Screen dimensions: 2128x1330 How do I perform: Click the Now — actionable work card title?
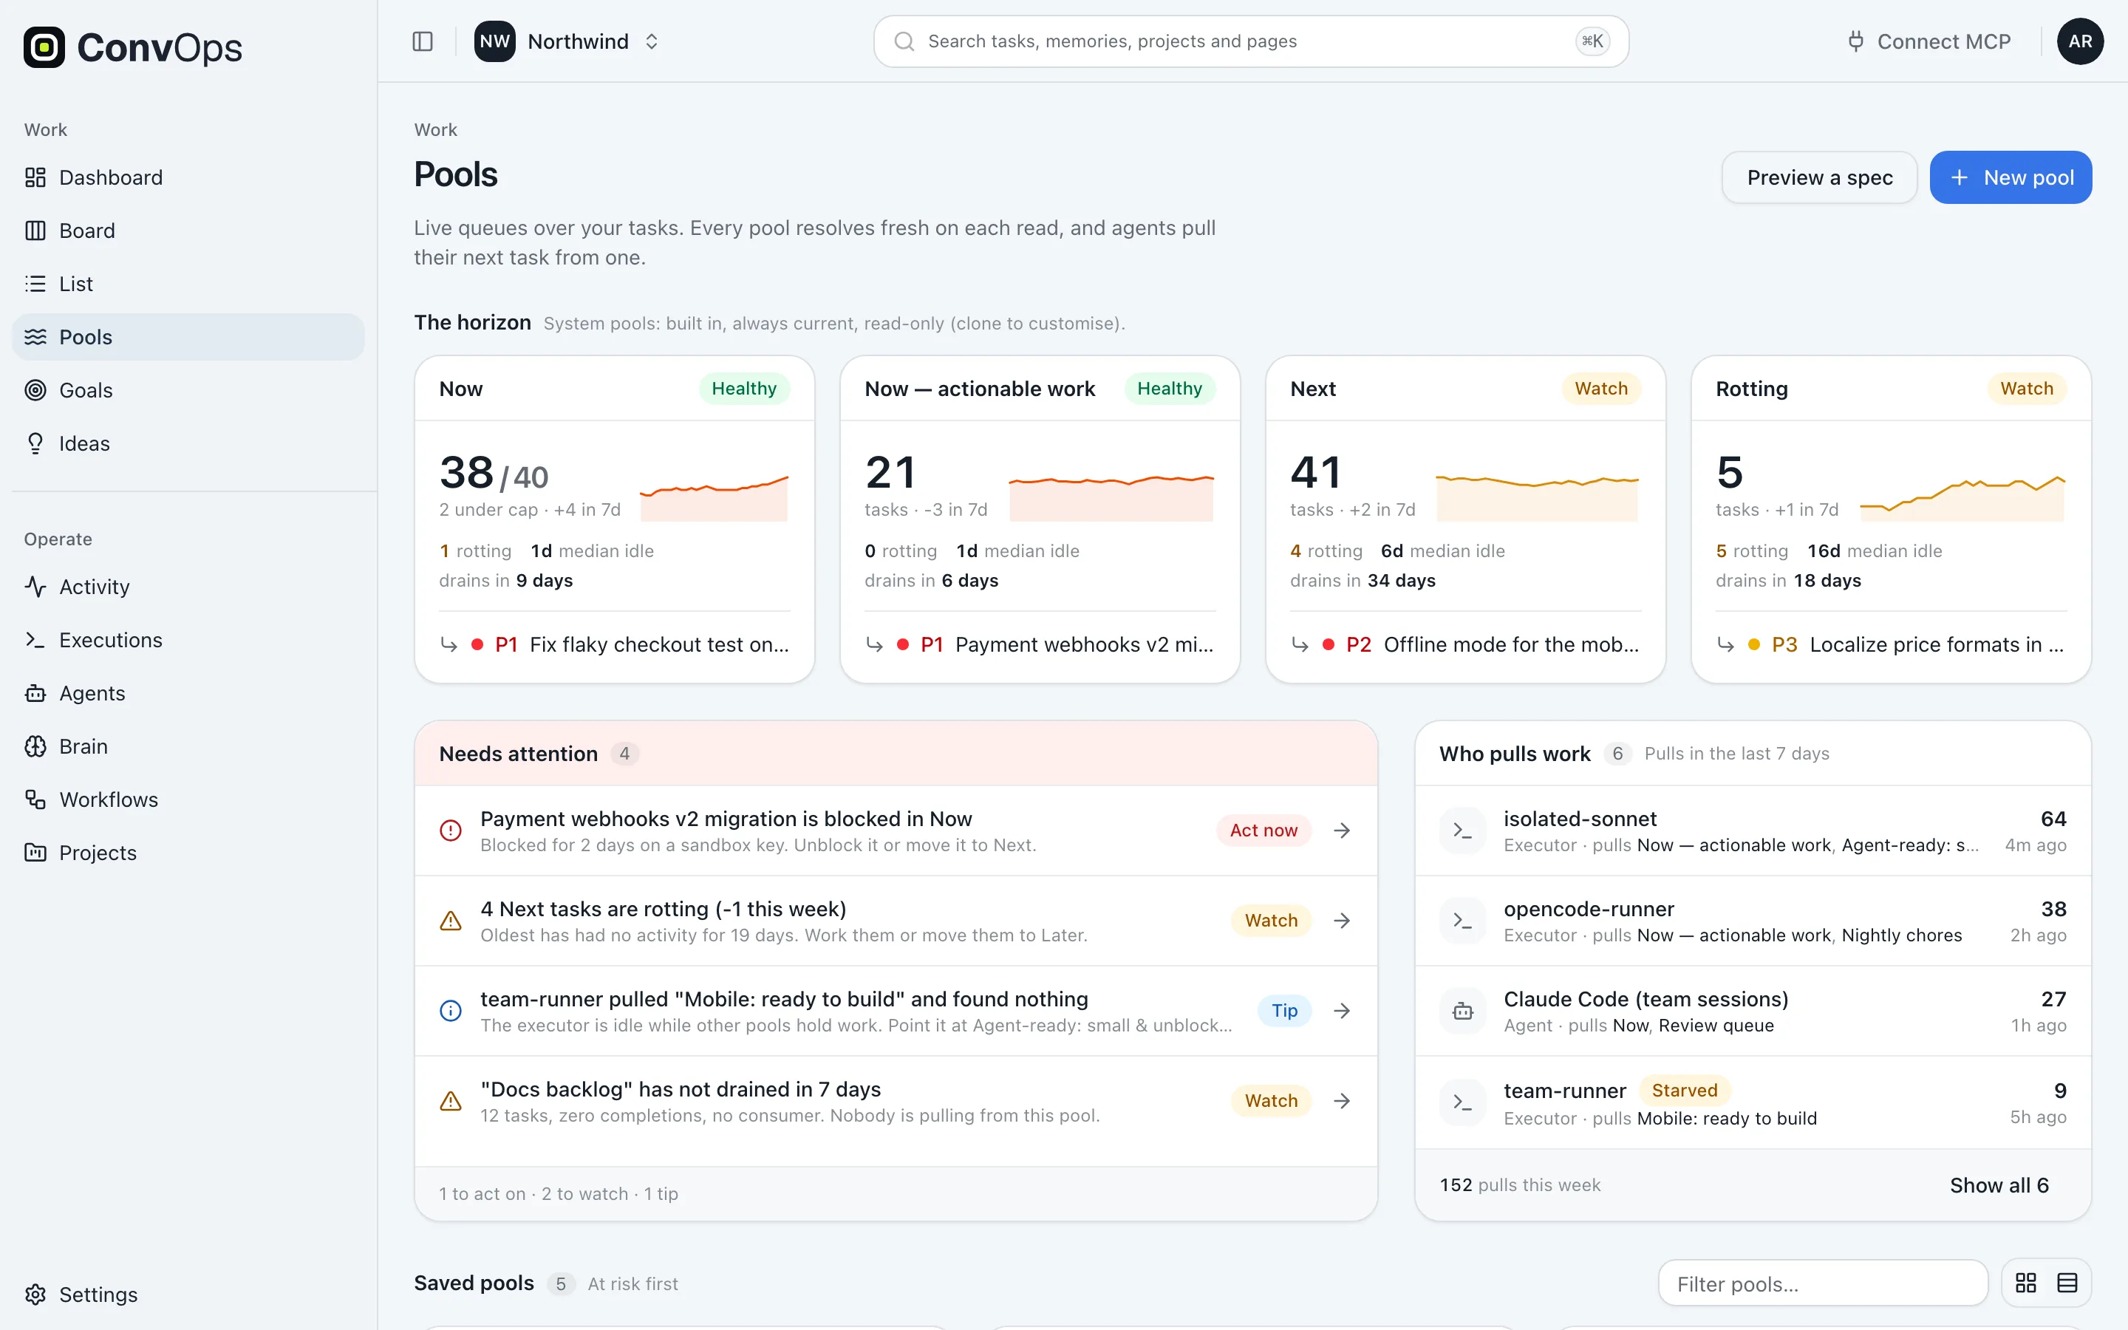click(x=980, y=389)
